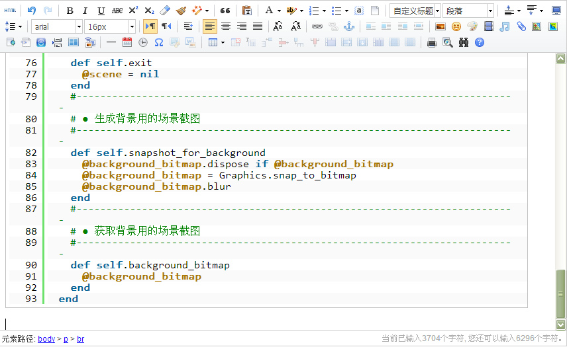Click the fullscreen monitor icon
569x347 pixels.
coord(556,11)
